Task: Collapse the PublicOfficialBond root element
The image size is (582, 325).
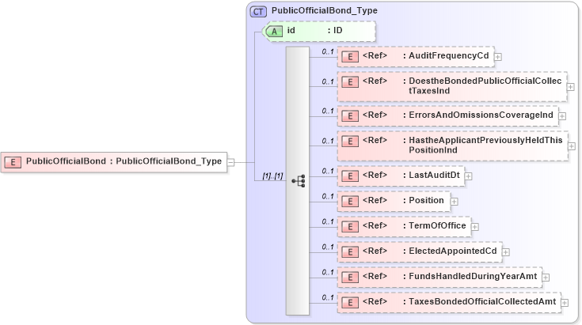Action: tap(230, 161)
